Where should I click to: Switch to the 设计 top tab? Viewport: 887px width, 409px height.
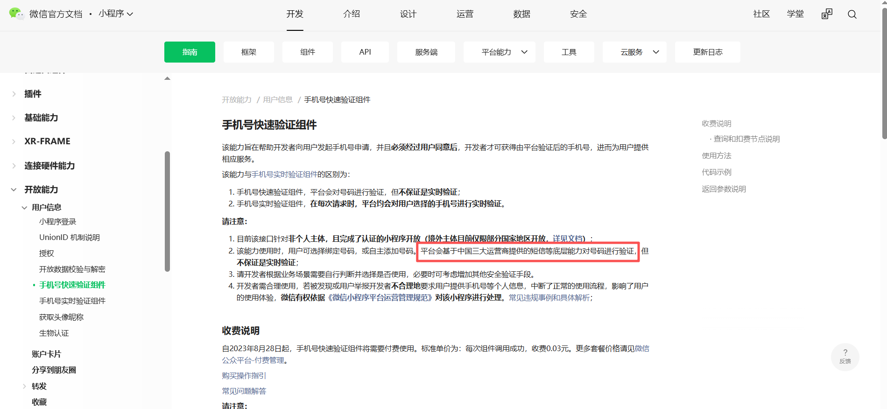pyautogui.click(x=408, y=14)
